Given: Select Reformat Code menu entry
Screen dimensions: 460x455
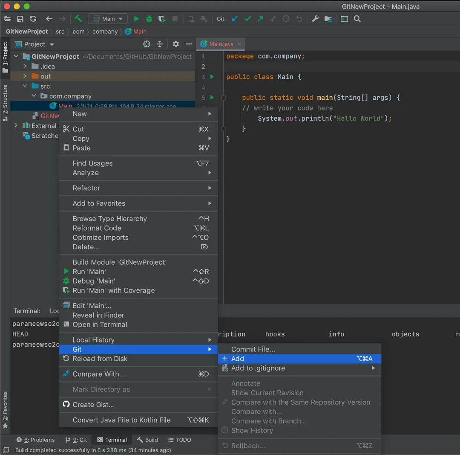Looking at the screenshot, I should (x=138, y=228).
